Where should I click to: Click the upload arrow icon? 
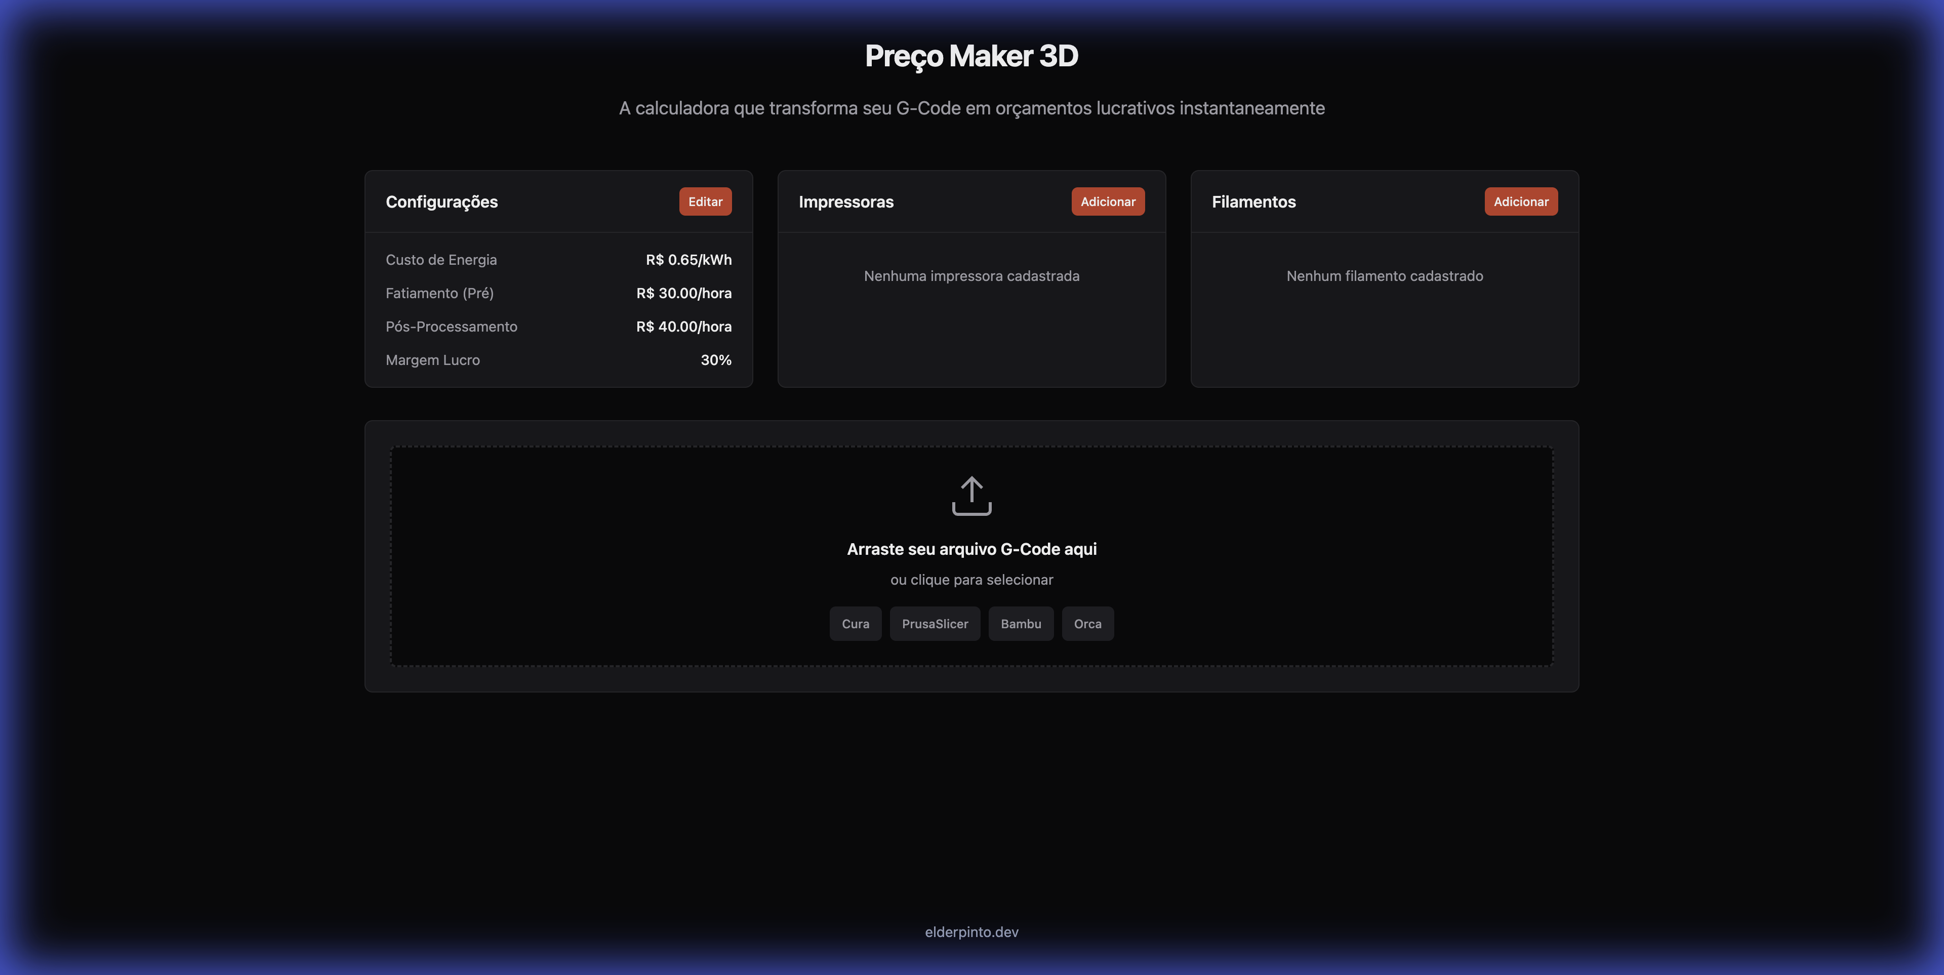(x=972, y=496)
